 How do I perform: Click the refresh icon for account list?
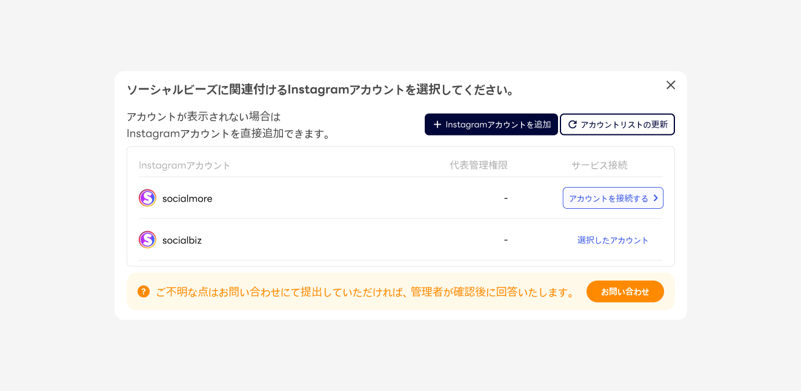coord(572,125)
